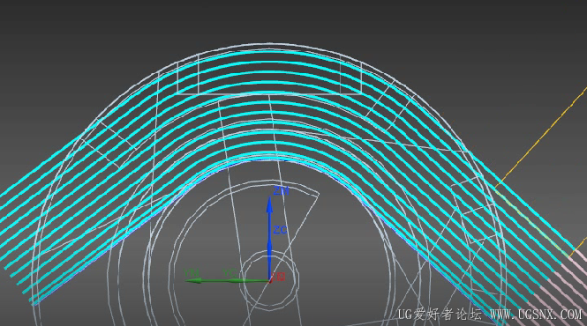
Task: Select the innermost cyan toolpath arc
Action: pos(269,155)
